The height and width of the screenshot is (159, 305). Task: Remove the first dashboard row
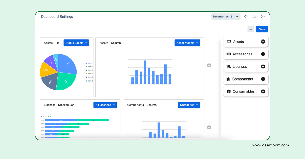click(x=209, y=65)
